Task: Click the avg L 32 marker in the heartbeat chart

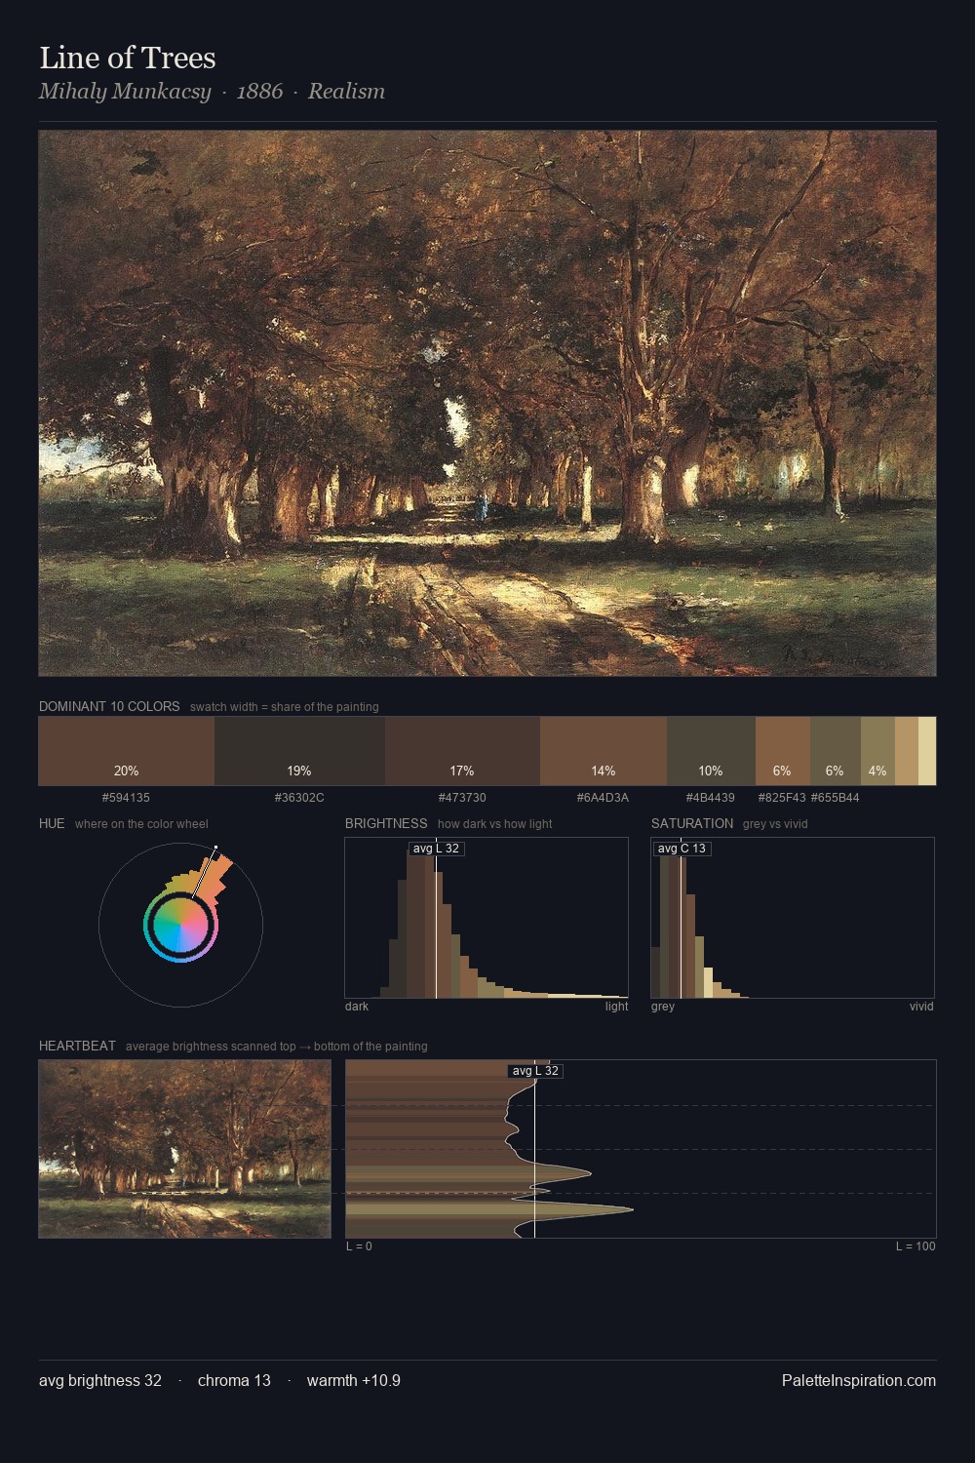Action: click(535, 1071)
